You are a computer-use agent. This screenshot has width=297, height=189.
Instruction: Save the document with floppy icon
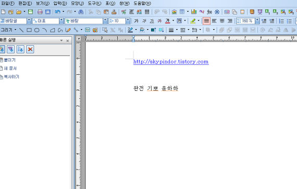coord(31,12)
